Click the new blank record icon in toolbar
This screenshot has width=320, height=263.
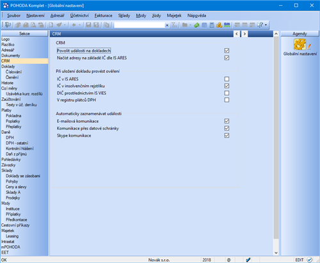tap(51, 25)
